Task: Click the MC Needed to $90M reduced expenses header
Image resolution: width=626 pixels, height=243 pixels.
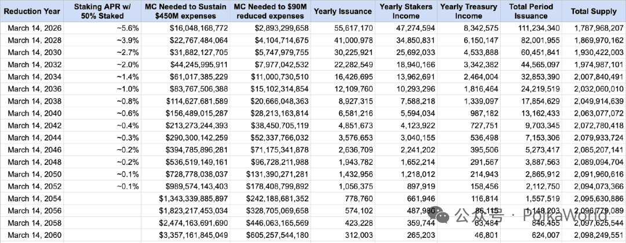Action: 270,11
